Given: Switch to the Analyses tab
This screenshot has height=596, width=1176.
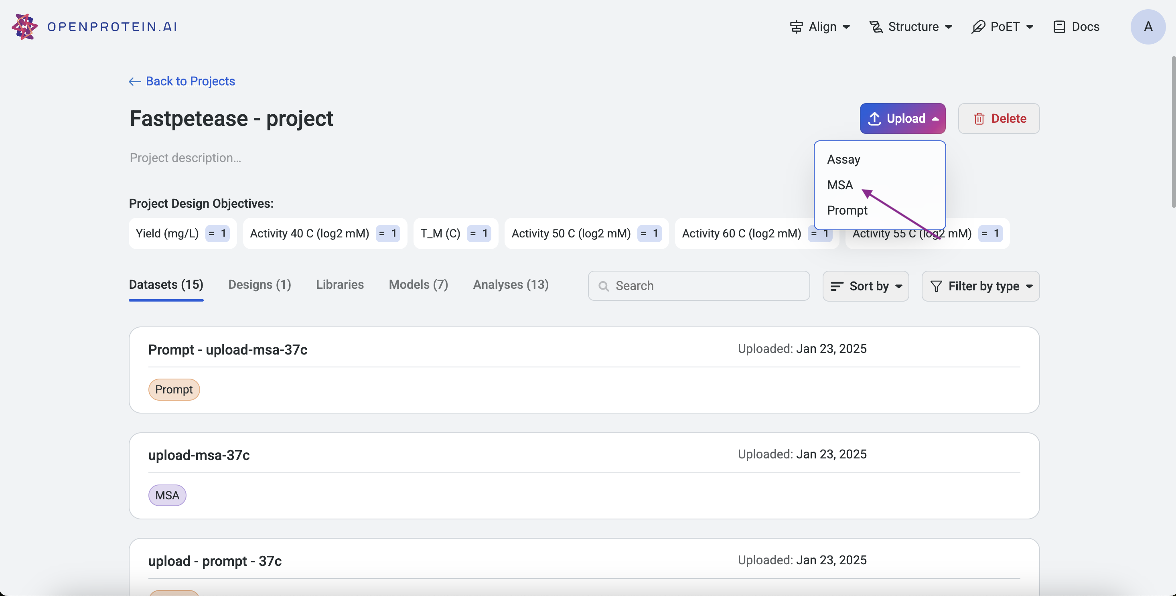Looking at the screenshot, I should tap(510, 285).
